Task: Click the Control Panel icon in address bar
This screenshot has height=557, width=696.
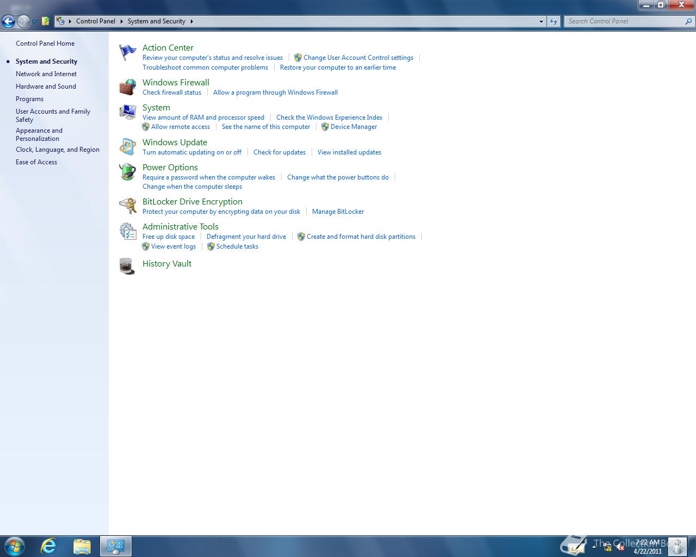Action: click(60, 21)
